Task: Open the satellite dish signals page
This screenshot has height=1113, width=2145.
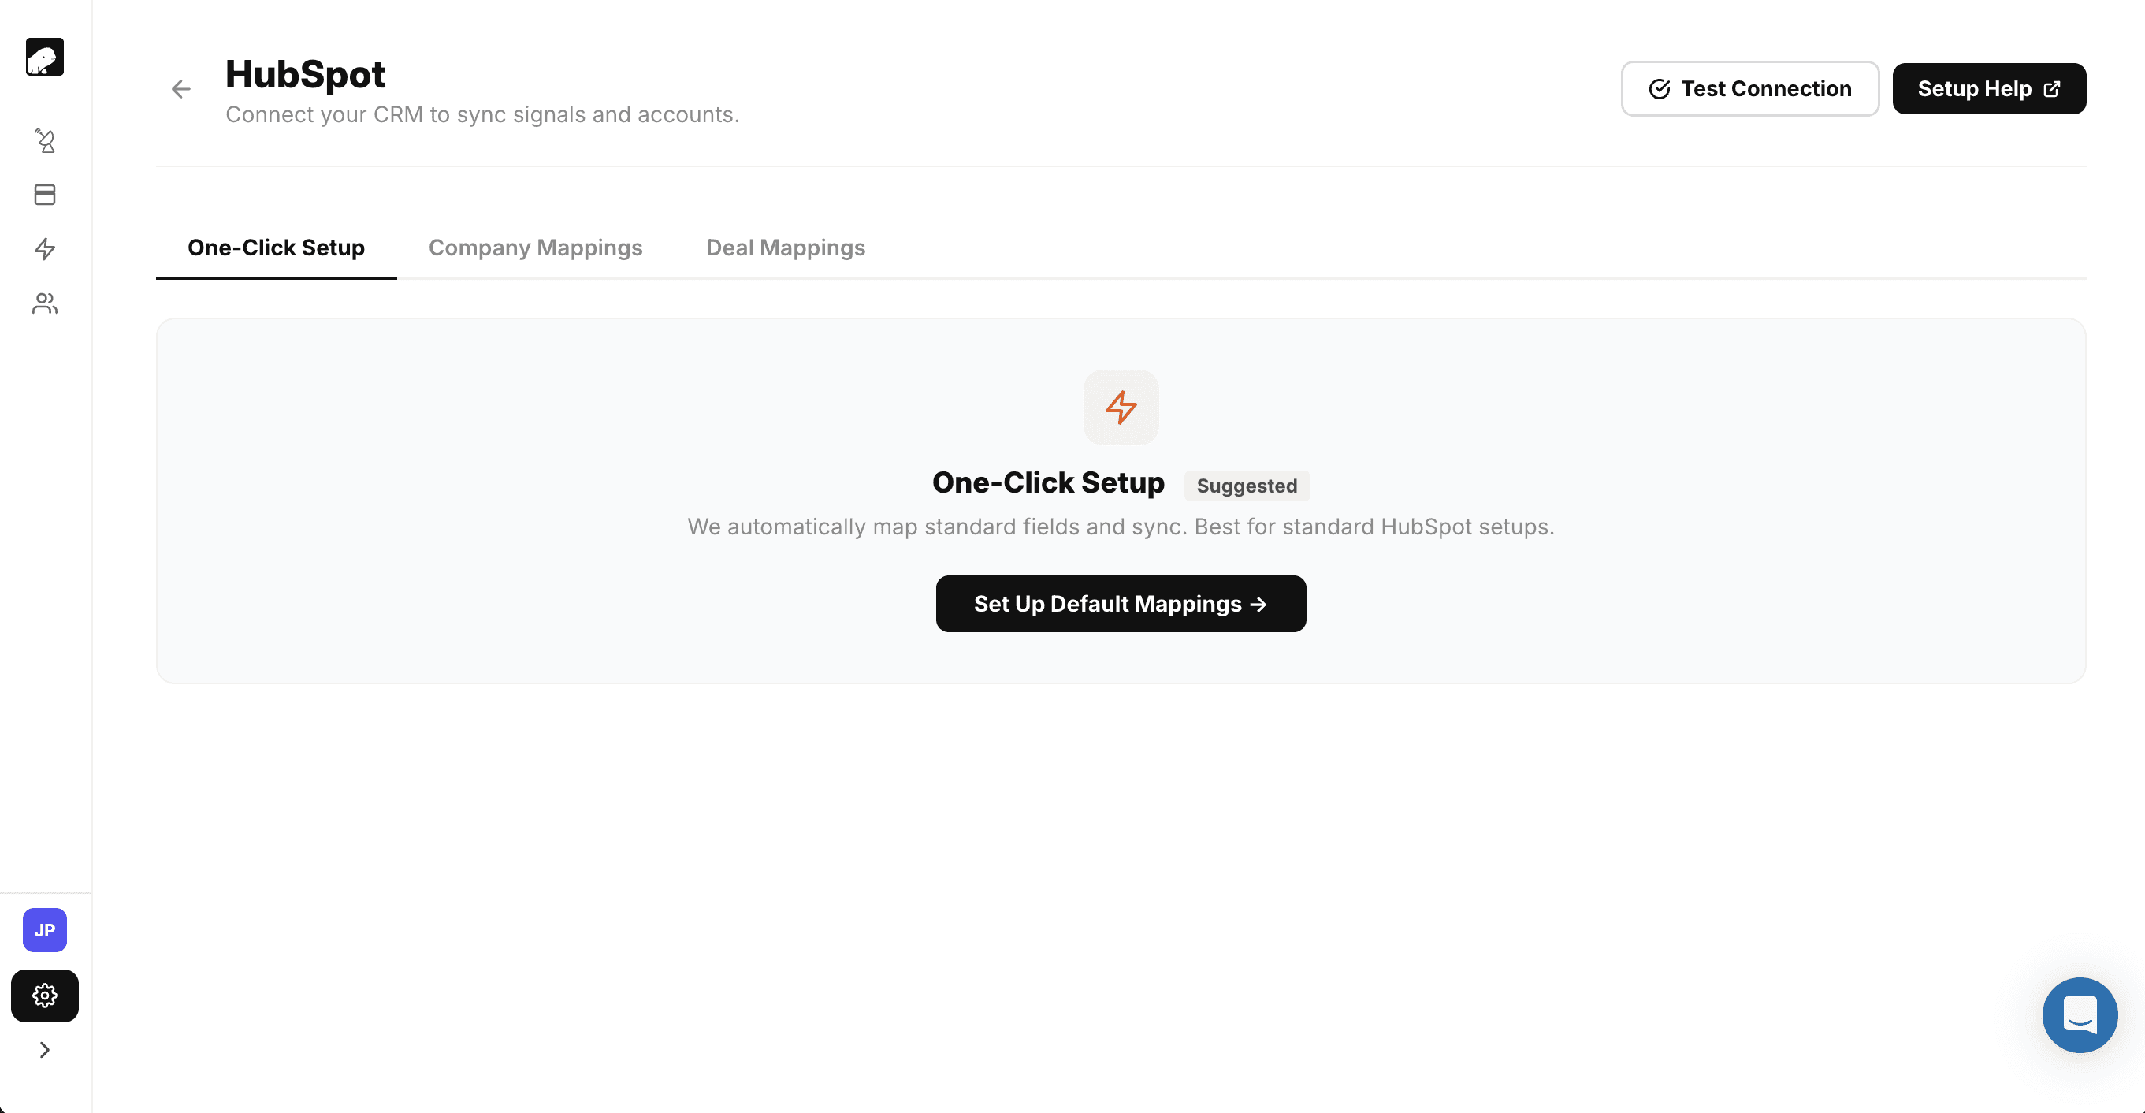Action: point(45,140)
